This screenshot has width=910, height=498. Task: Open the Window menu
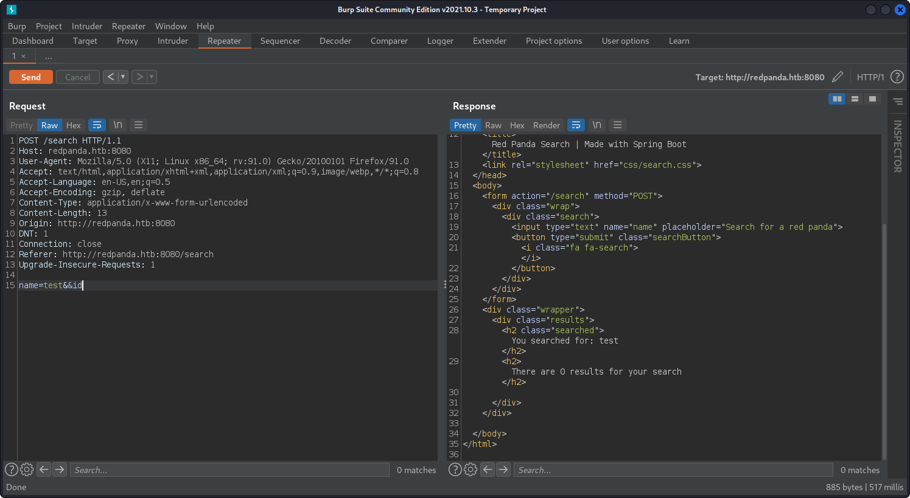171,26
